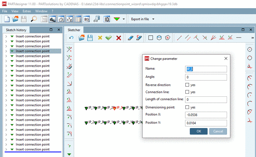Open the Export in file dropdown arrow

pyautogui.click(x=153, y=19)
